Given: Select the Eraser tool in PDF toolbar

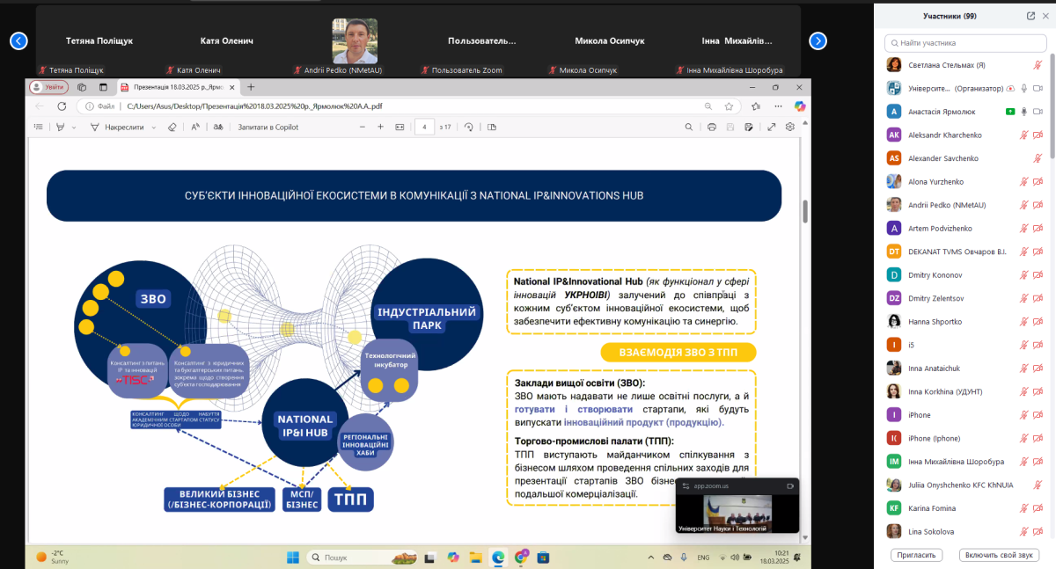Looking at the screenshot, I should [x=172, y=127].
